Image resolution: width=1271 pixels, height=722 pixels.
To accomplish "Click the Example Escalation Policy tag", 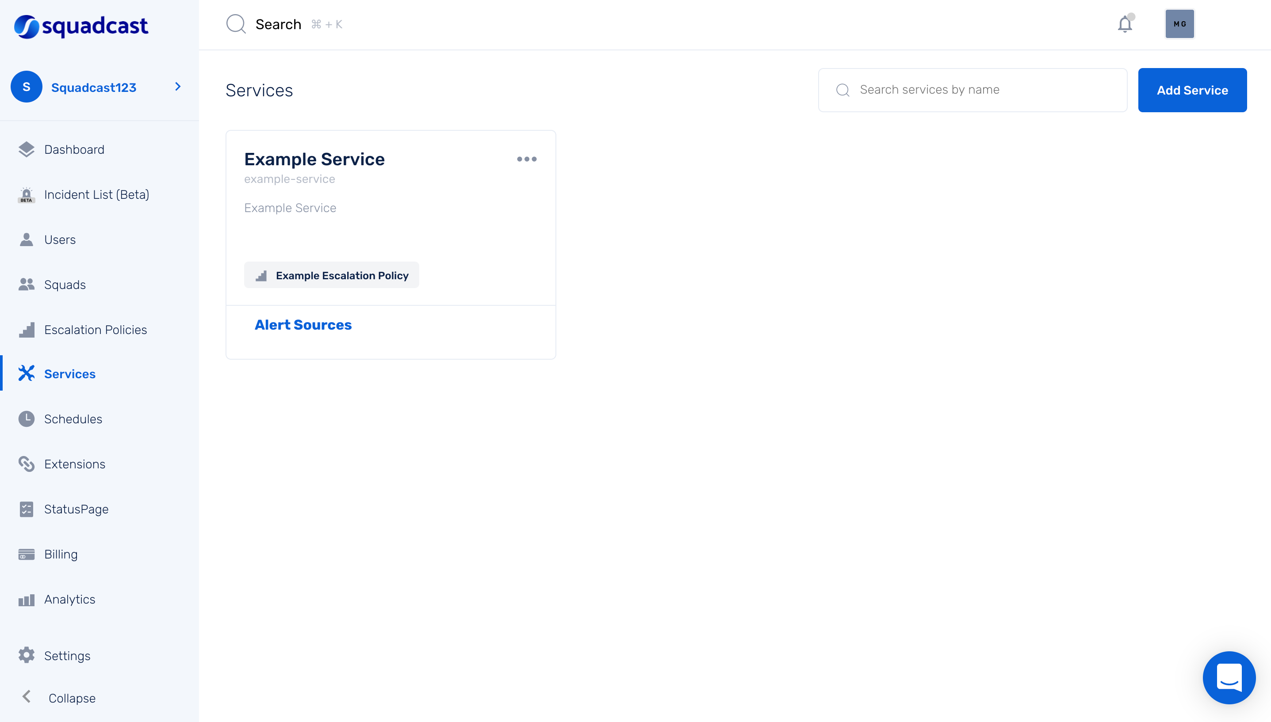I will pyautogui.click(x=332, y=275).
